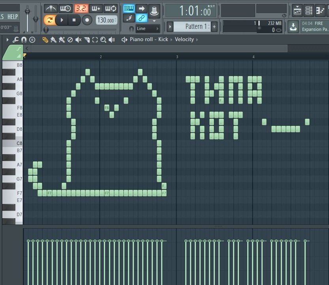329x285 pixels.
Task: Toggle piano roll snap magnet
Action: tap(24, 40)
